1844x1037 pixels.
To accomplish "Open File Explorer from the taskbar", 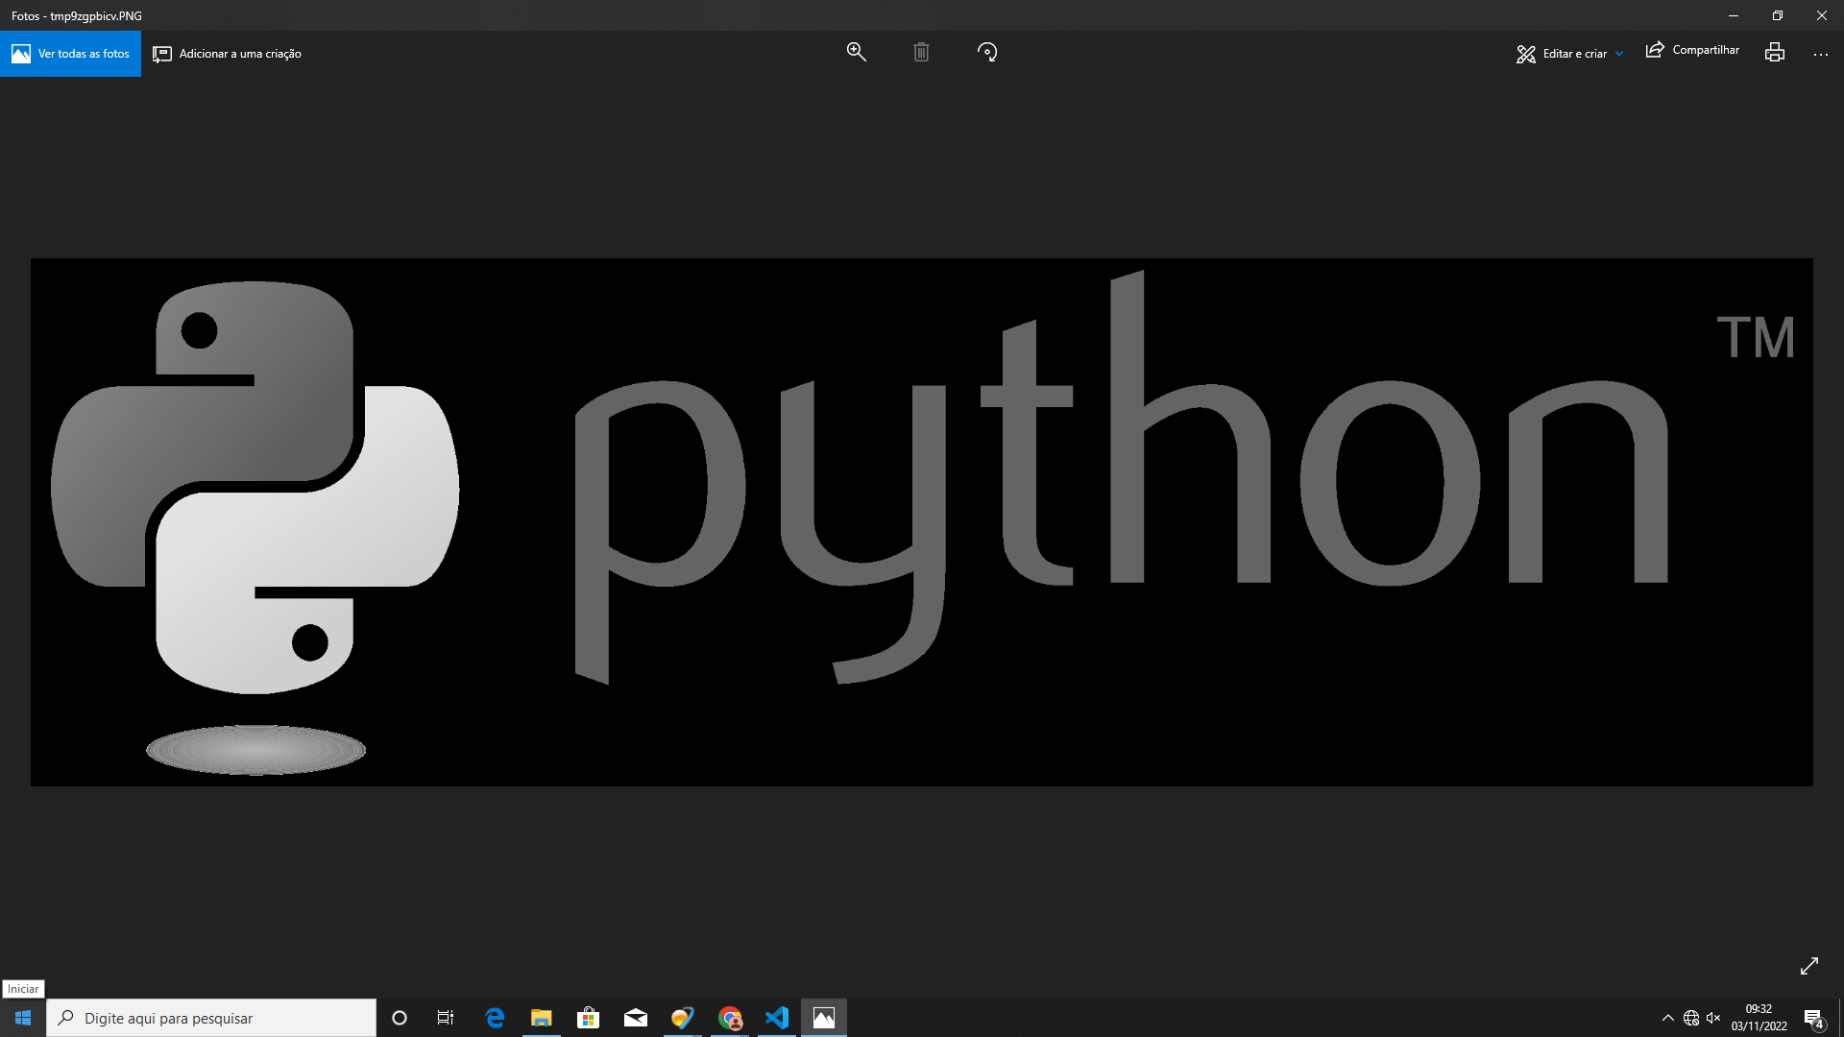I will pyautogui.click(x=542, y=1018).
